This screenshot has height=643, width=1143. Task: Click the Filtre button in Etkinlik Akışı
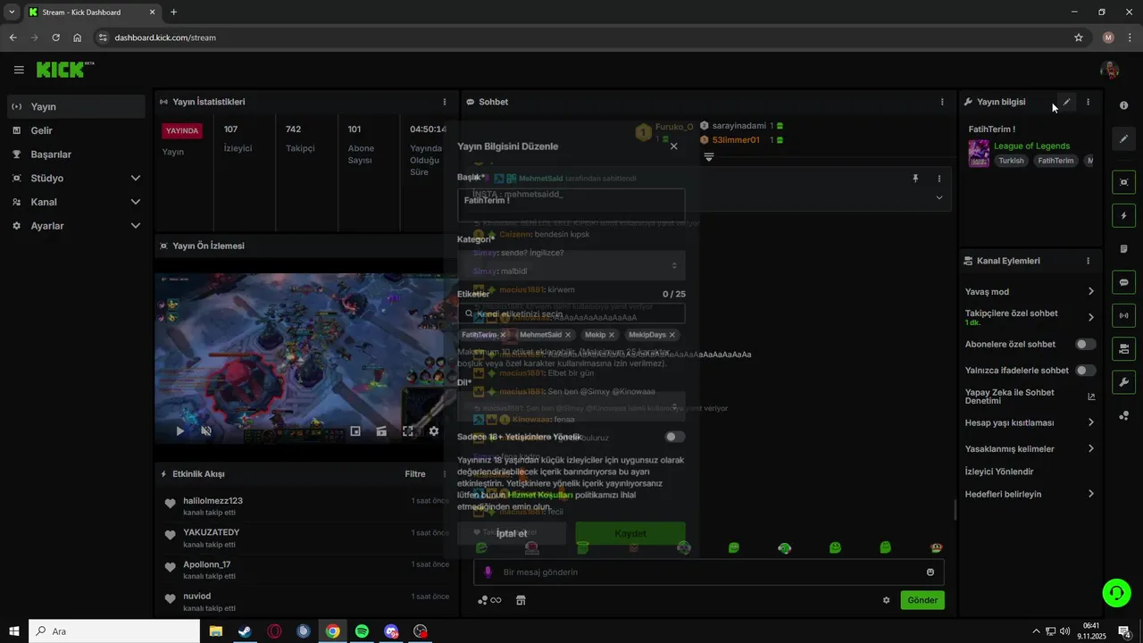[x=415, y=474]
